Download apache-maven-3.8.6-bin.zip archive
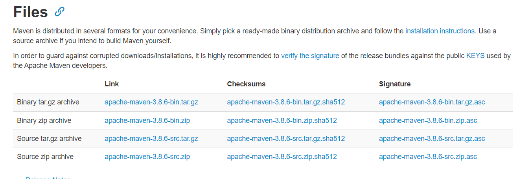Viewport: 519px width, 179px height. 147,121
